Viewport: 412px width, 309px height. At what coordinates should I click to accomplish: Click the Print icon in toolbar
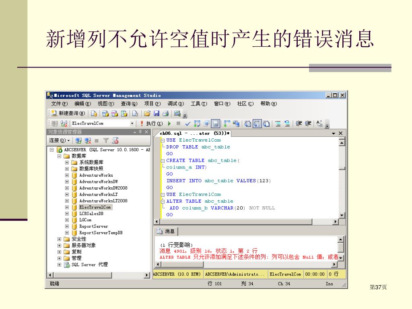165,113
